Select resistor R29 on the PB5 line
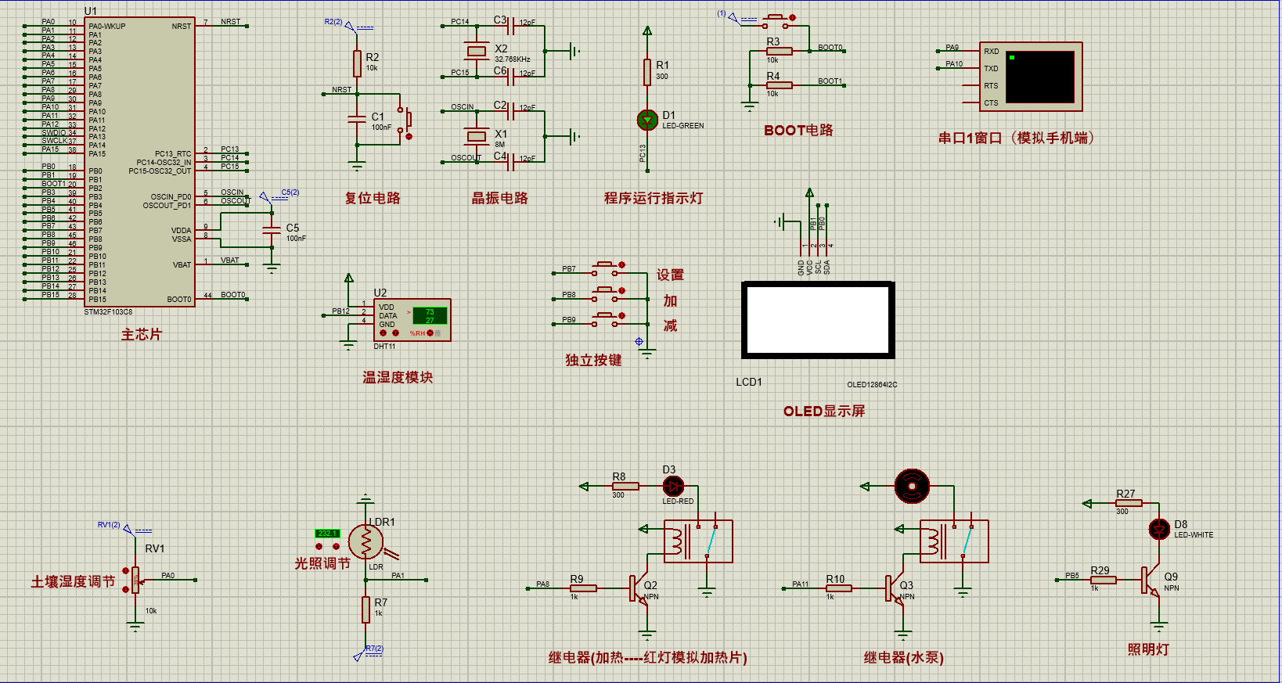Viewport: 1282px width, 683px height. click(1104, 580)
